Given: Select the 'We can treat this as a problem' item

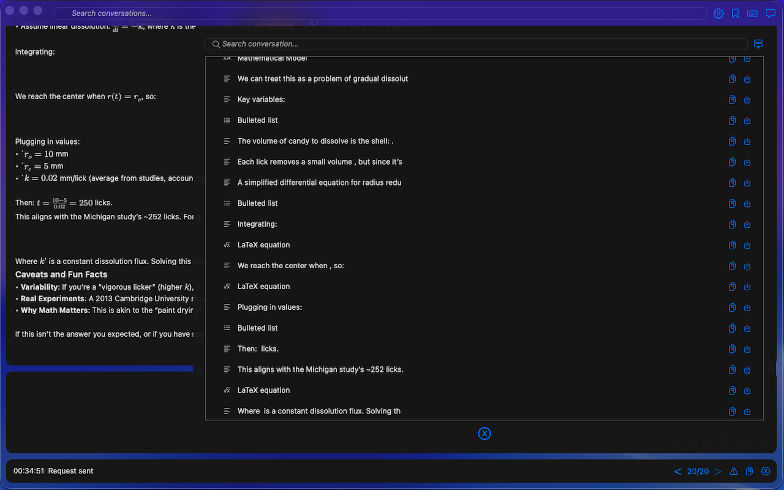Looking at the screenshot, I should point(322,79).
